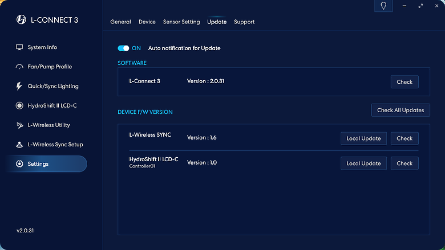This screenshot has width=445, height=250.
Task: Click the L-Connect 3 software row name
Action: pos(144,81)
